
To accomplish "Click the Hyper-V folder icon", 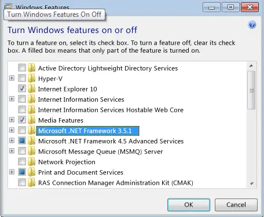I will (x=31, y=78).
